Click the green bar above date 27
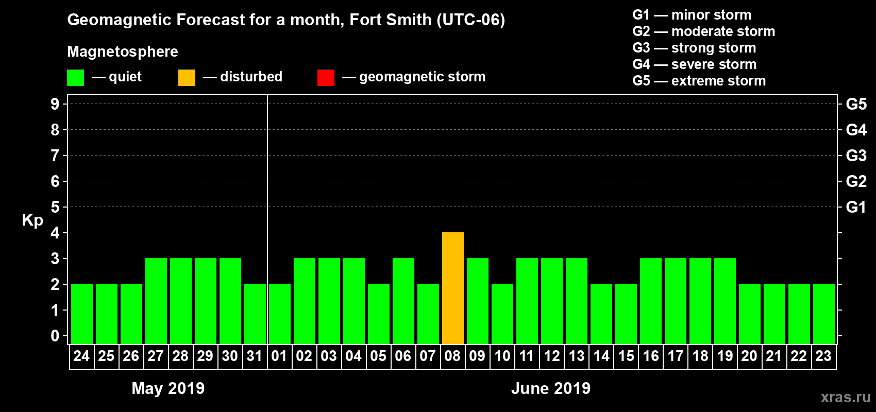Viewport: 876px width, 412px height. pyautogui.click(x=156, y=301)
